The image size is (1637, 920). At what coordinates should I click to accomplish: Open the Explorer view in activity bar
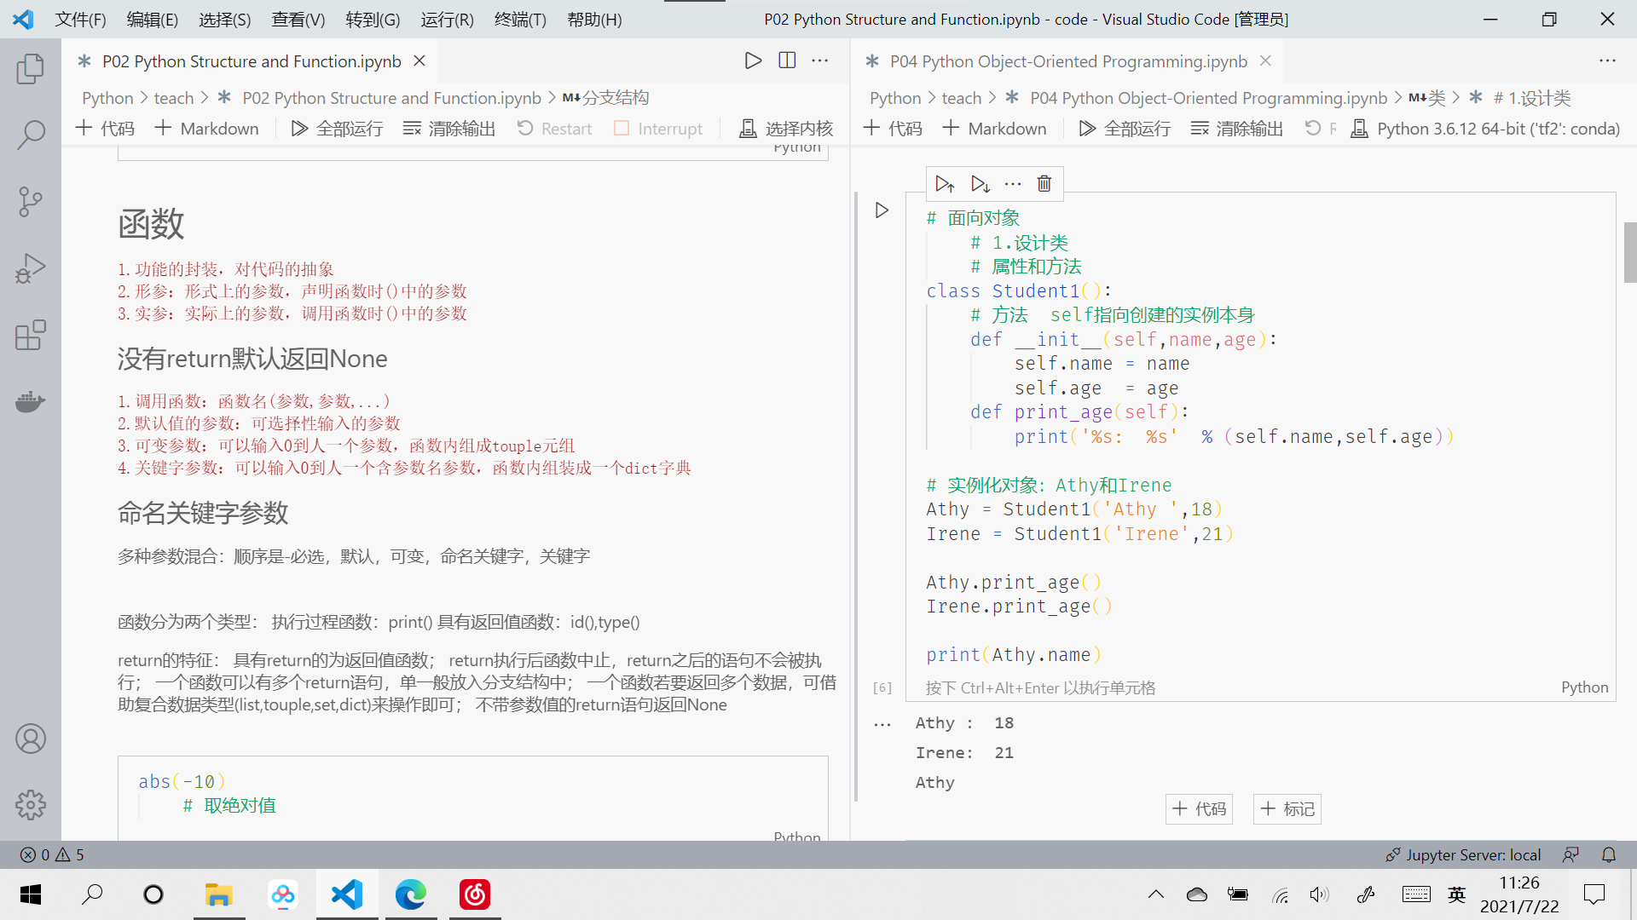(x=31, y=68)
